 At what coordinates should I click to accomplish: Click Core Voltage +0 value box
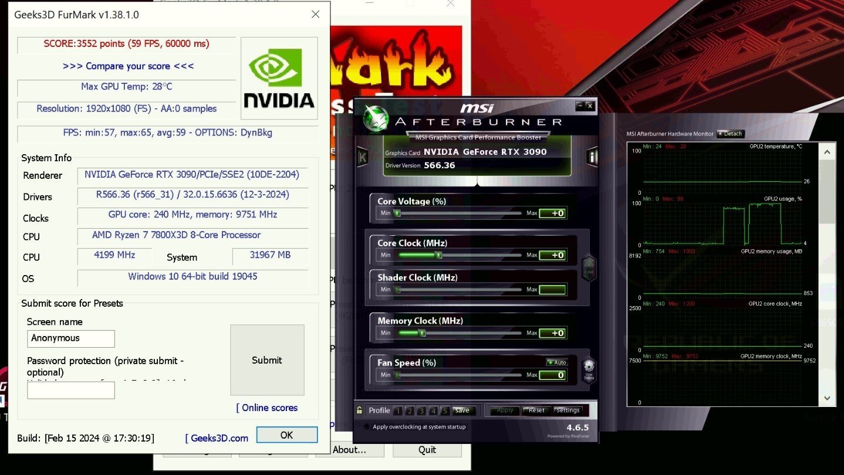(x=553, y=213)
